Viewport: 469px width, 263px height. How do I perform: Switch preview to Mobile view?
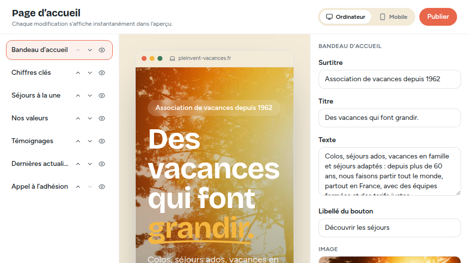pos(393,17)
